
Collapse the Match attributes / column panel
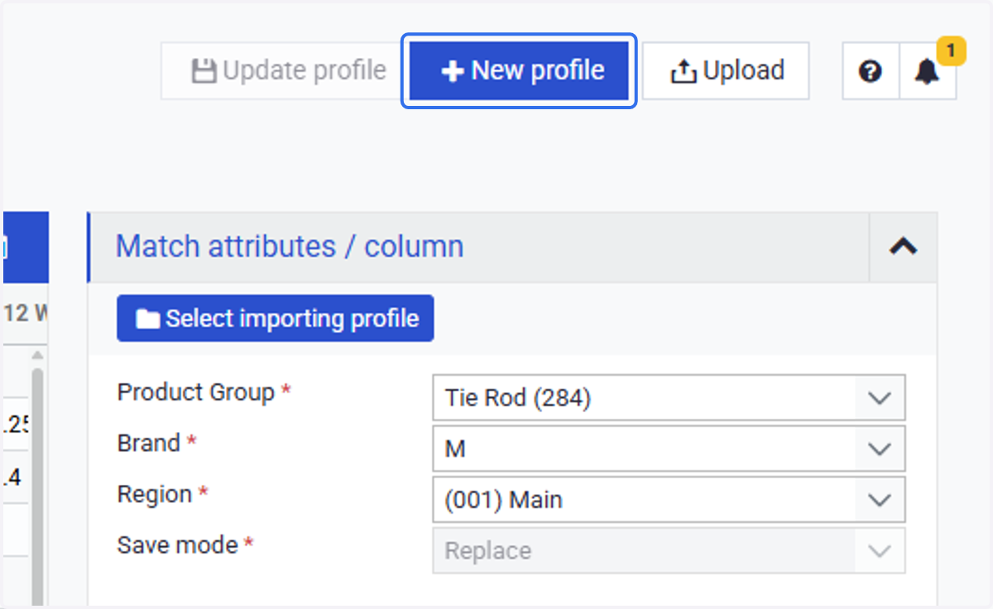click(903, 247)
